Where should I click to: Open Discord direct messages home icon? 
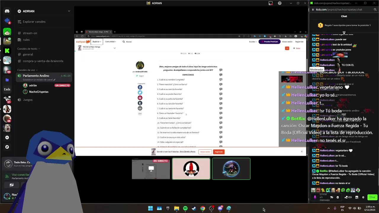(x=7, y=11)
